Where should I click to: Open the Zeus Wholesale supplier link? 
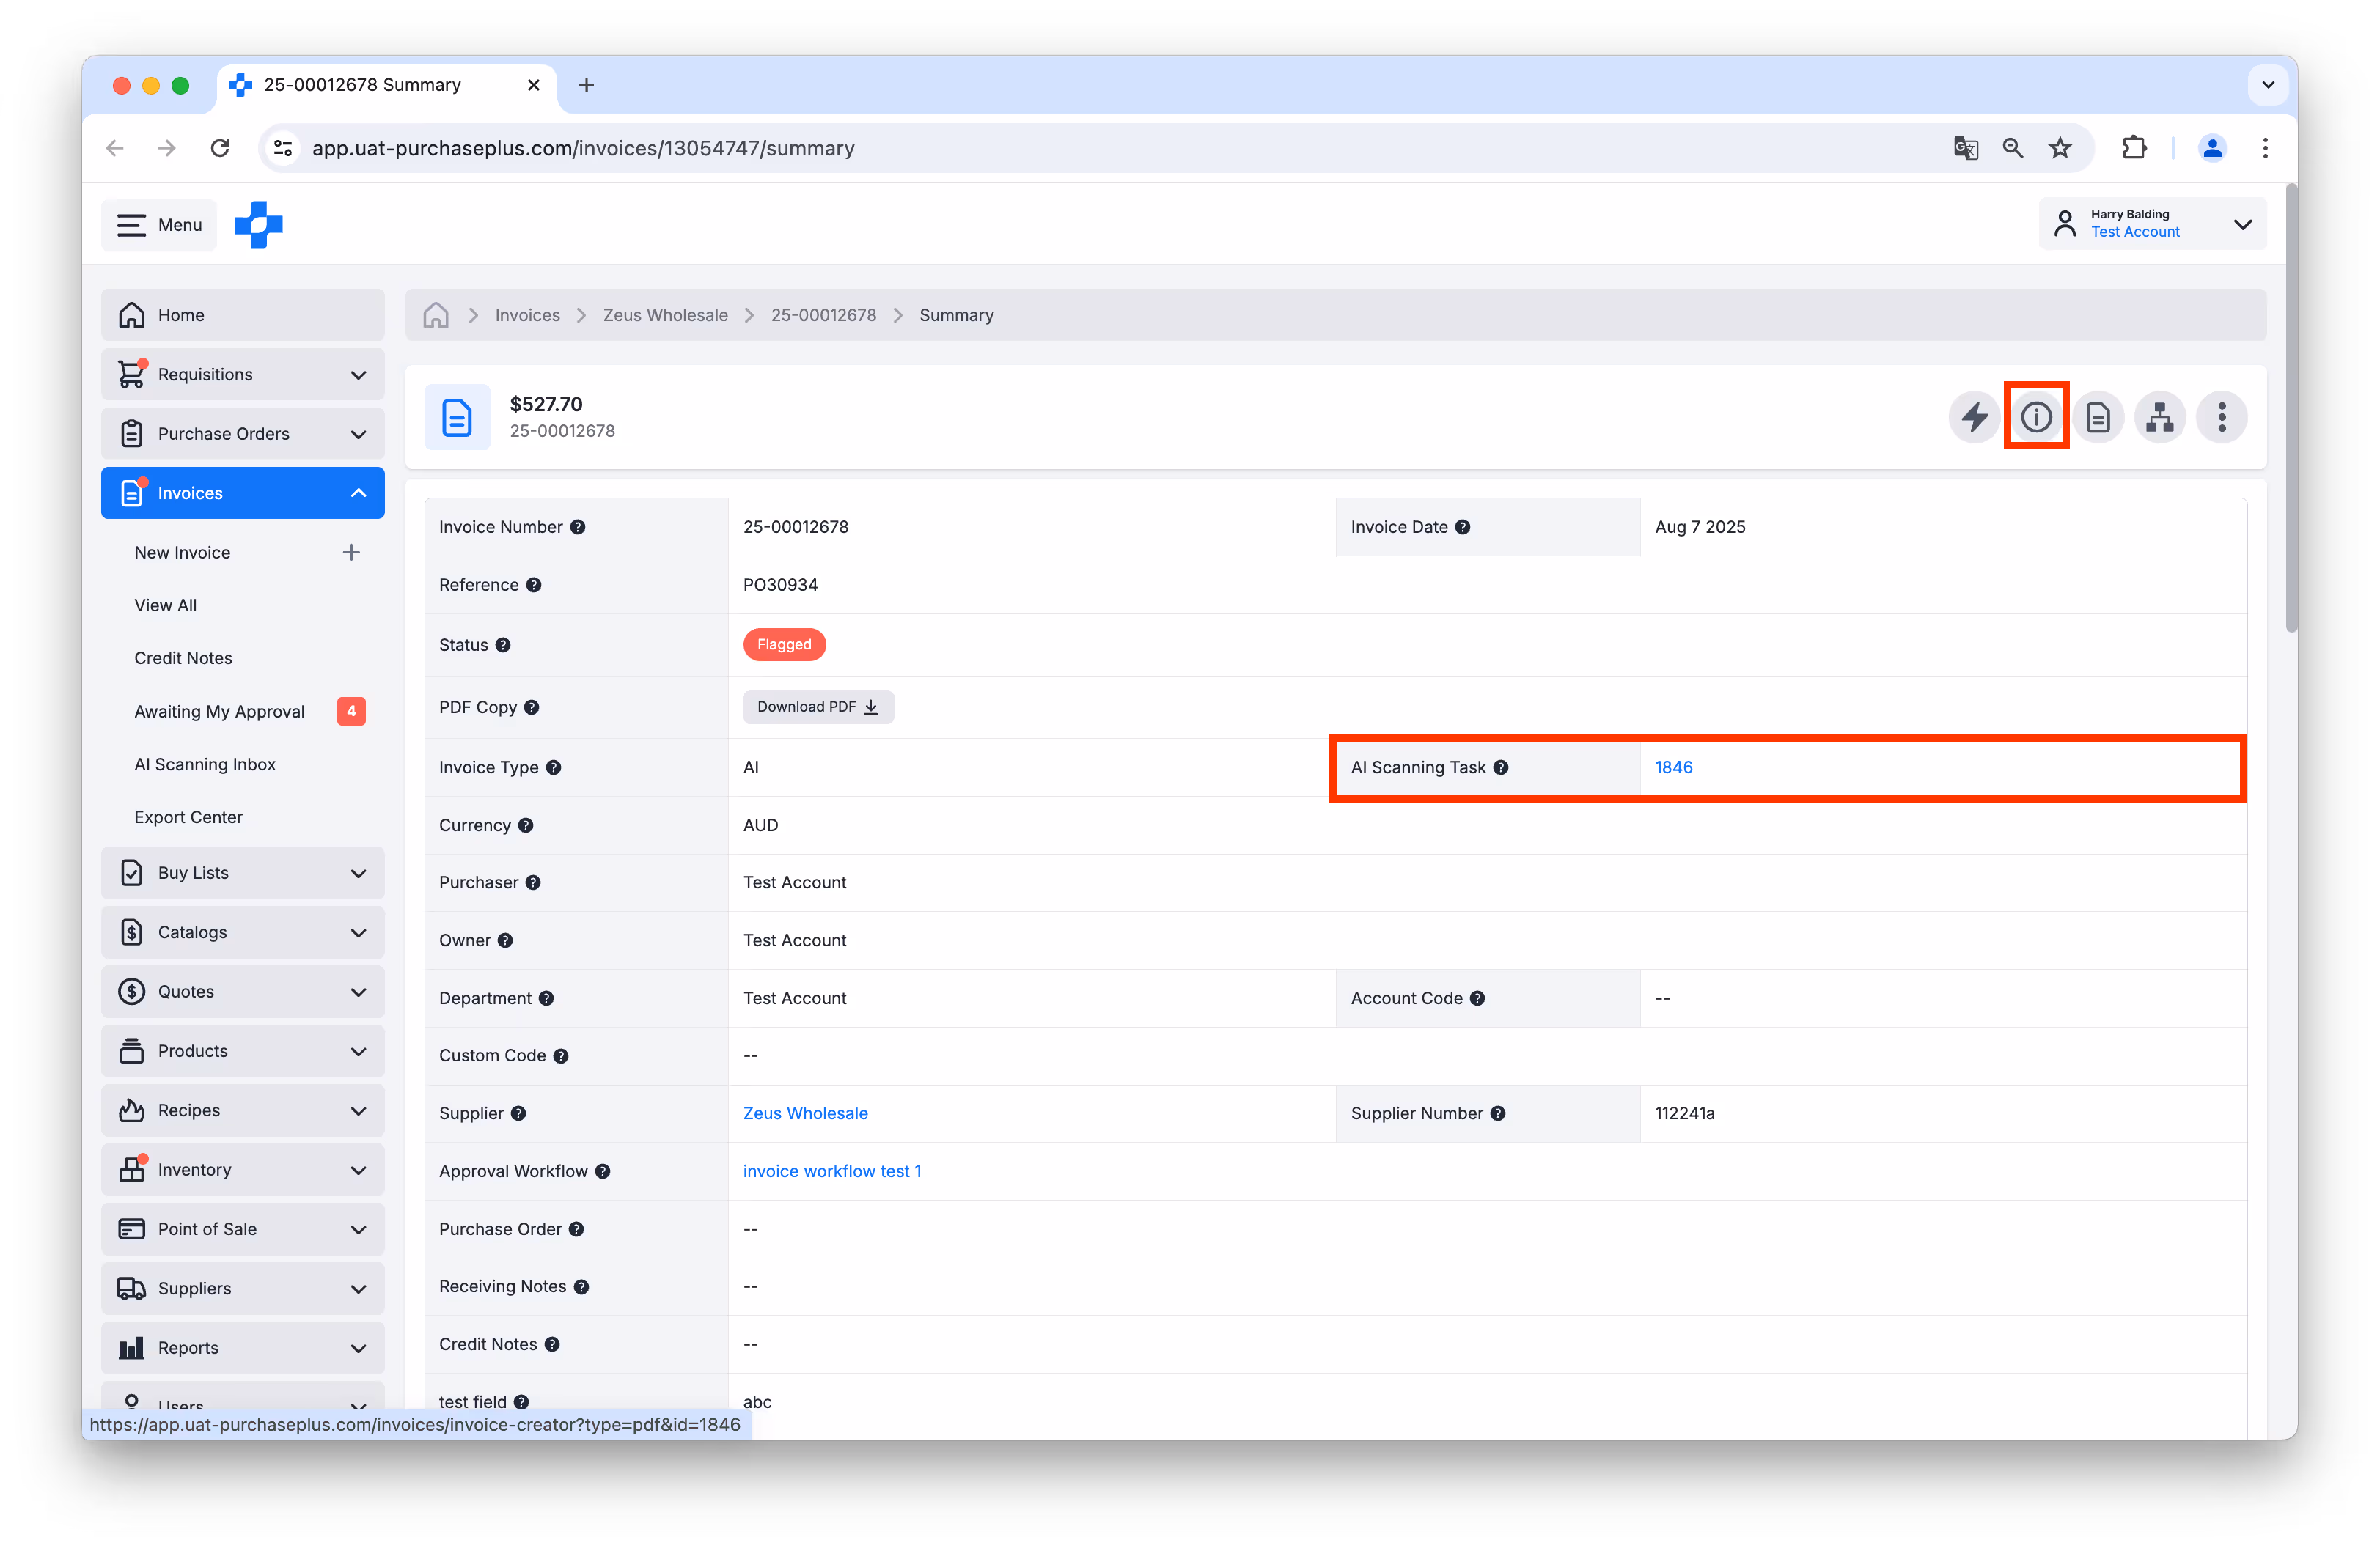click(x=805, y=1113)
